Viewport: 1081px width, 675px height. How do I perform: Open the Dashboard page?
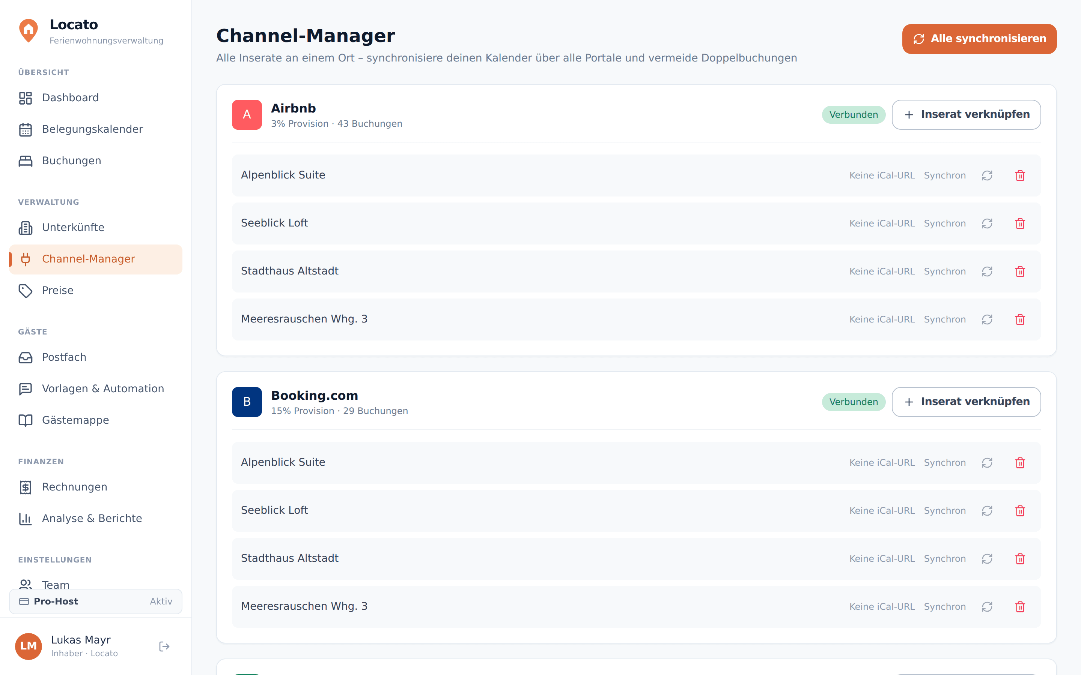pyautogui.click(x=96, y=98)
